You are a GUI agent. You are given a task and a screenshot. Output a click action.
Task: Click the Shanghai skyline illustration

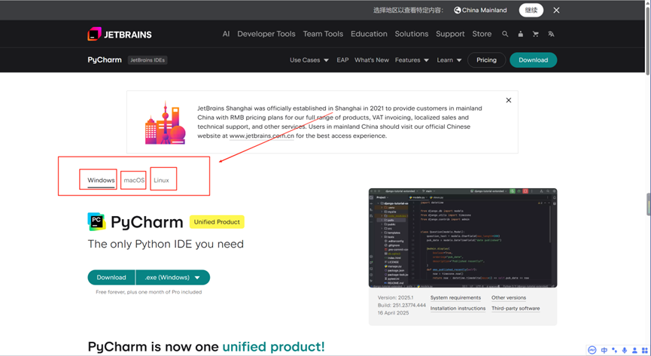(166, 123)
